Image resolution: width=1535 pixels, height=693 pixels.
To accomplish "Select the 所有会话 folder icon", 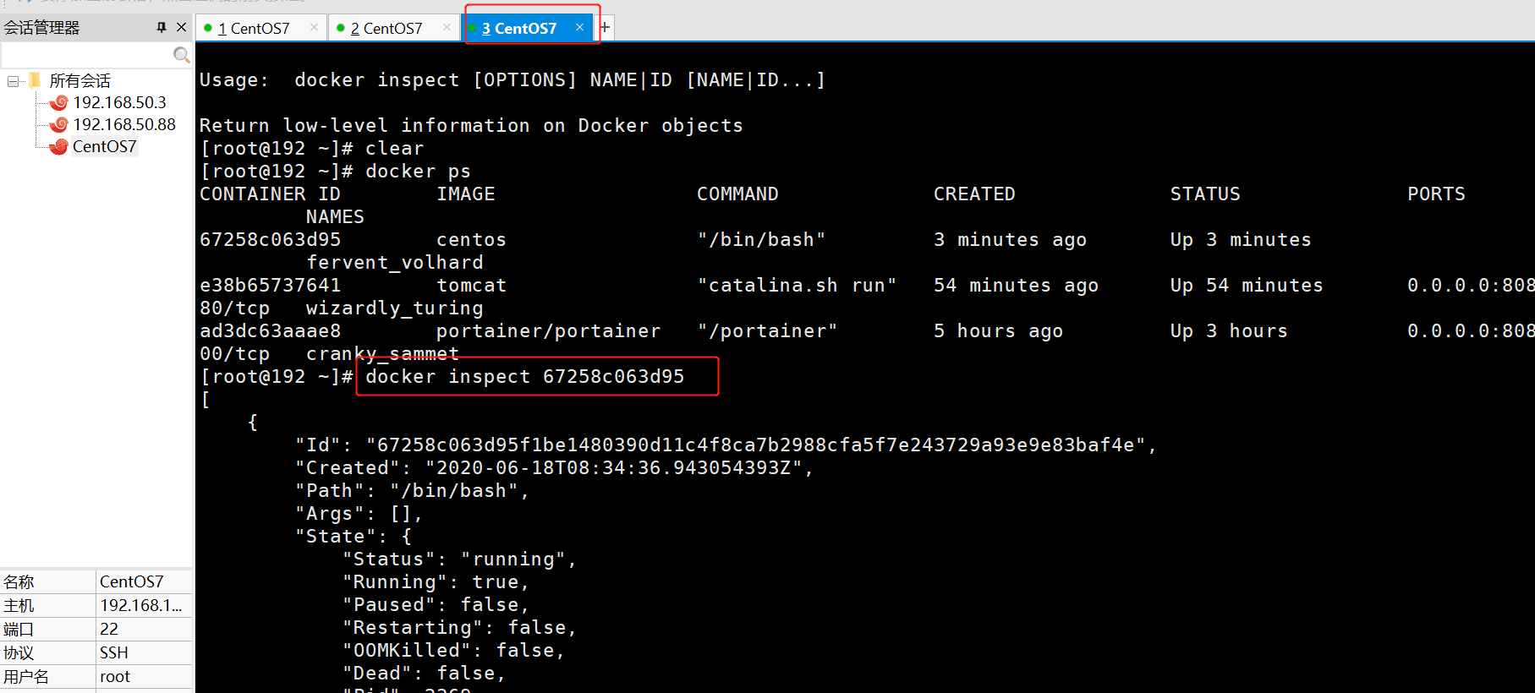I will point(35,80).
